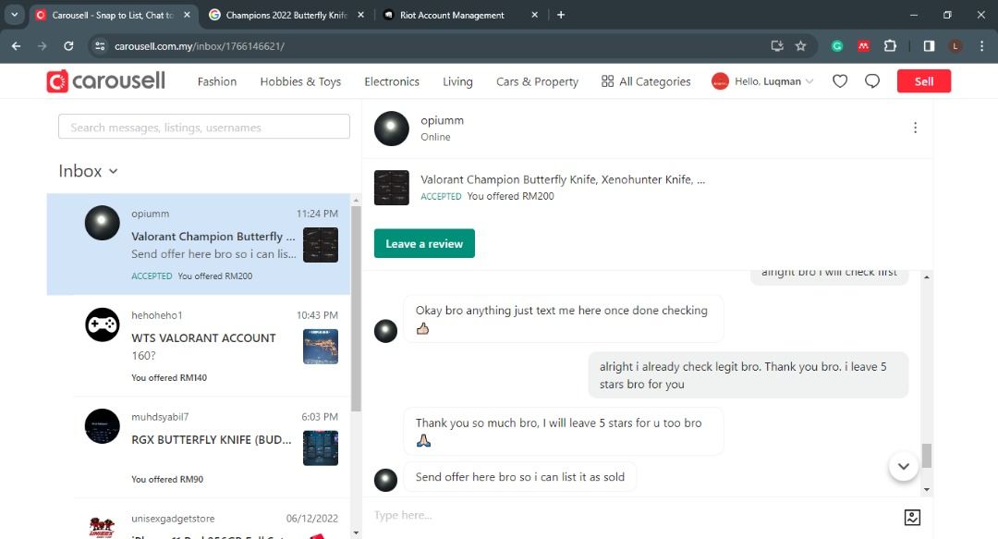Open the Fashion category
The image size is (998, 539).
pos(217,81)
